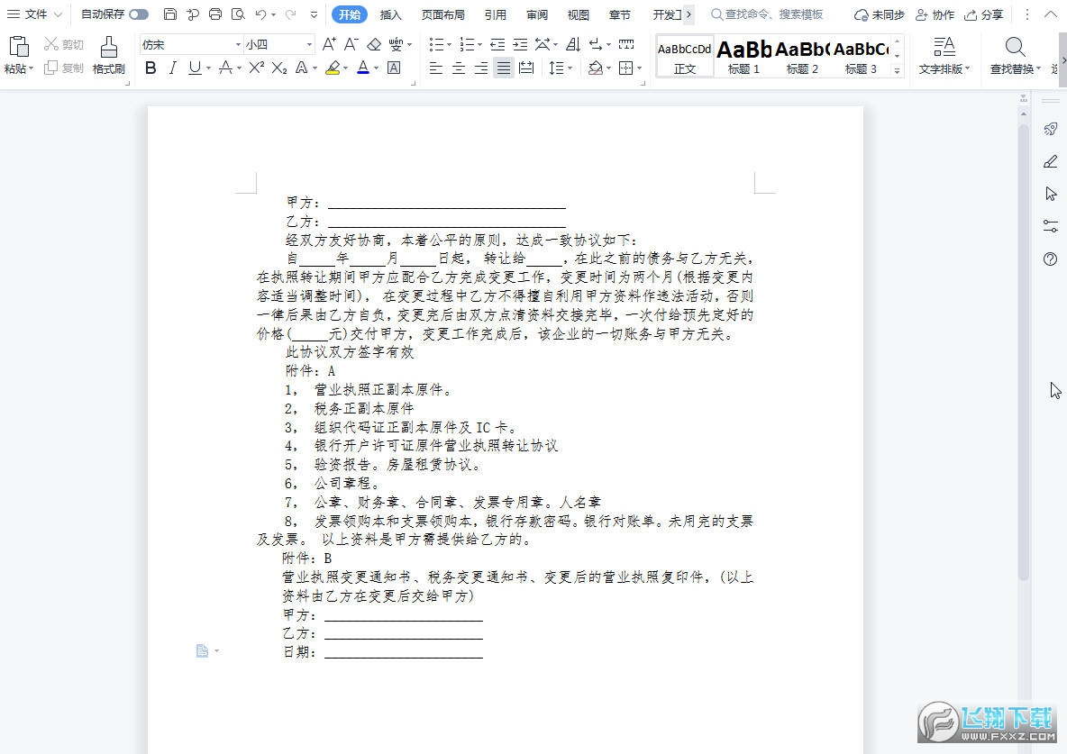Open the borders dropdown arrow
Viewport: 1067px width, 754px height.
click(640, 68)
